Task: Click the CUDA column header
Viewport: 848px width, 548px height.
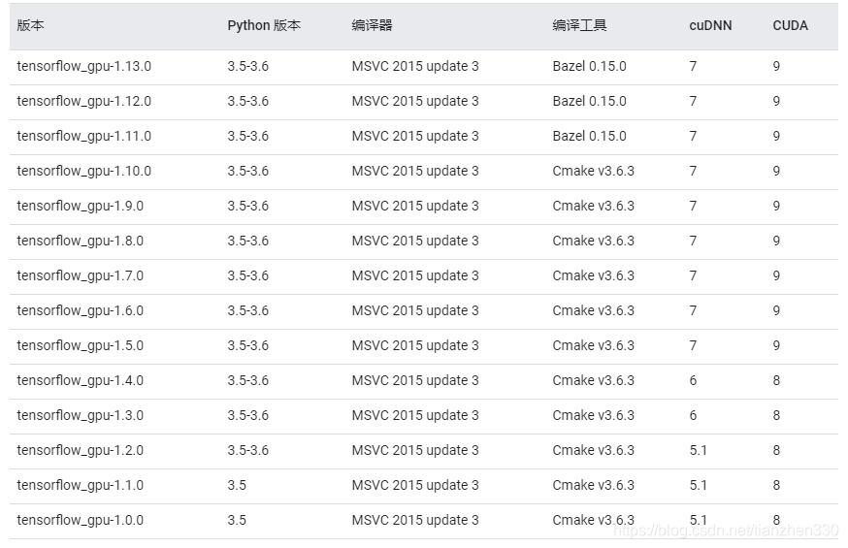Action: point(790,25)
